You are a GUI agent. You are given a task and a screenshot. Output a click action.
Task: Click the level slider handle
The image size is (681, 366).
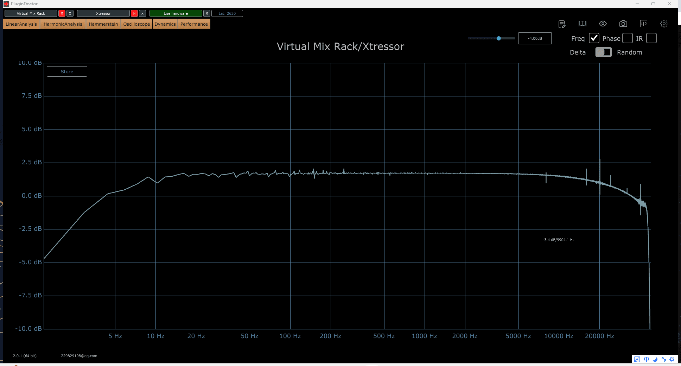pyautogui.click(x=499, y=38)
